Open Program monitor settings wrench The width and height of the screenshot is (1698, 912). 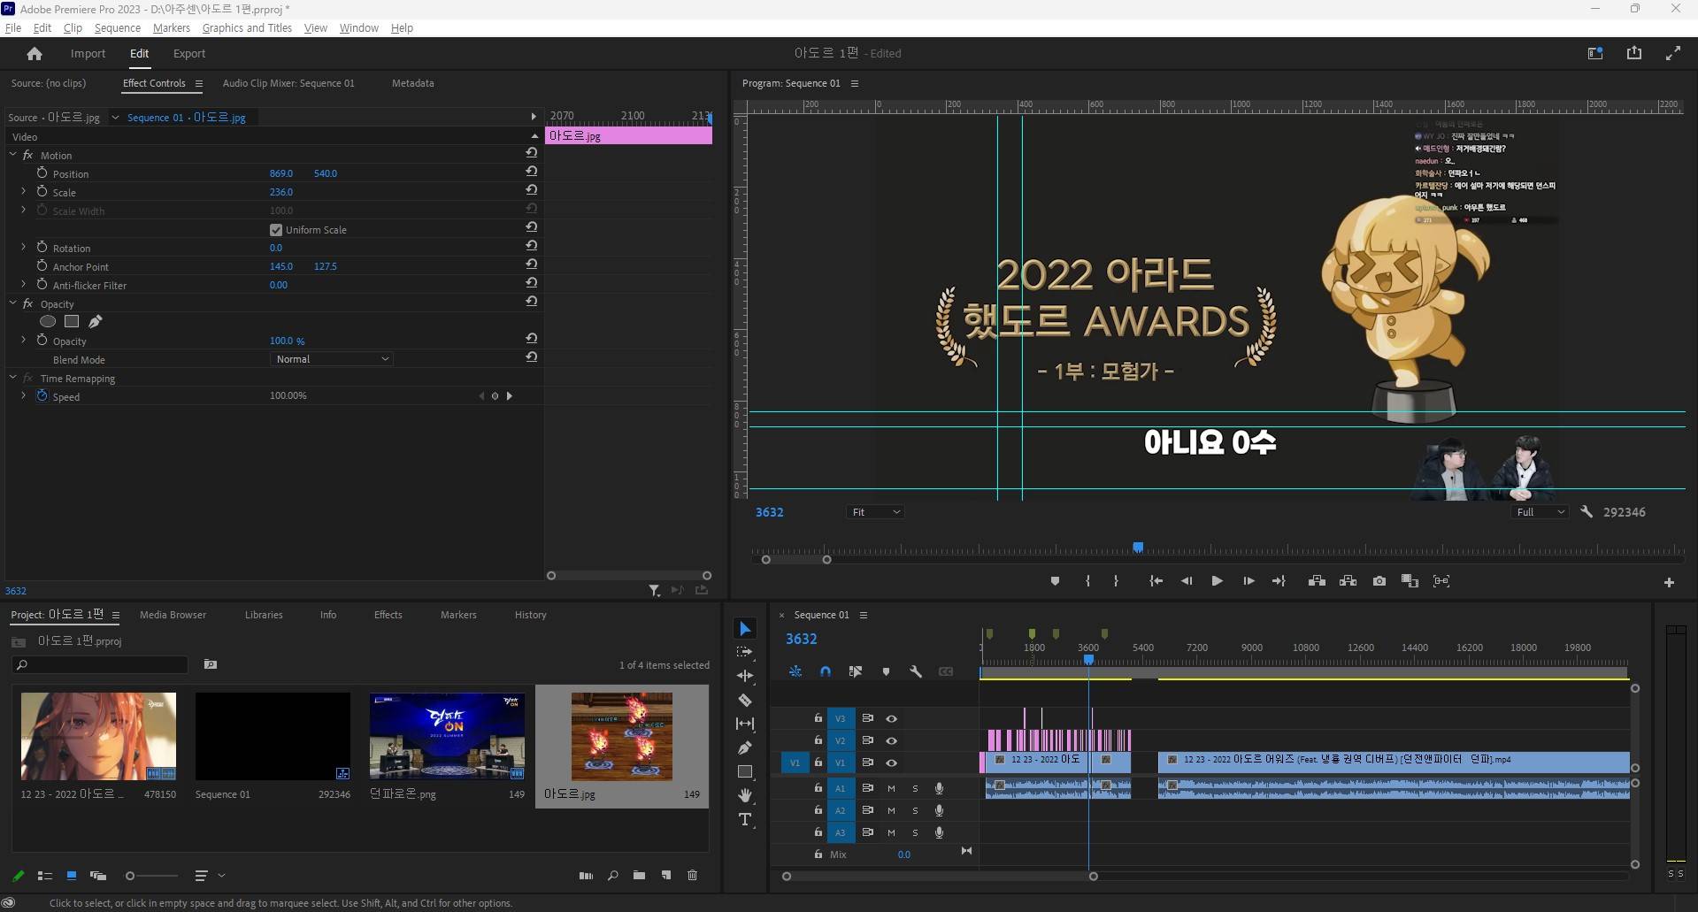1587,512
